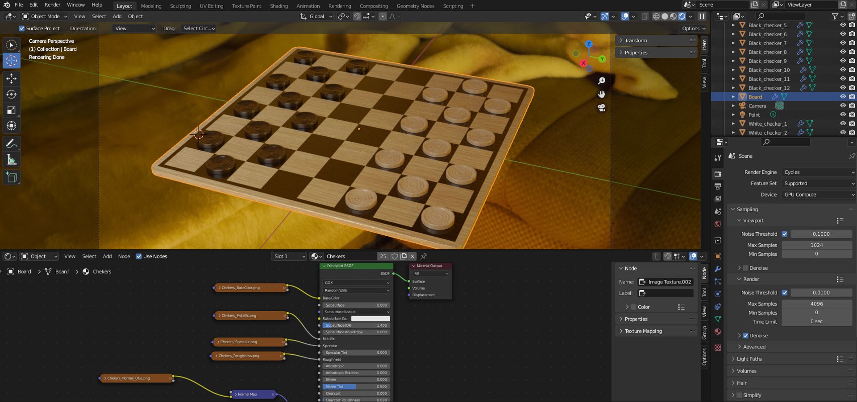Click the Subsurface Color white swatch

click(370, 319)
